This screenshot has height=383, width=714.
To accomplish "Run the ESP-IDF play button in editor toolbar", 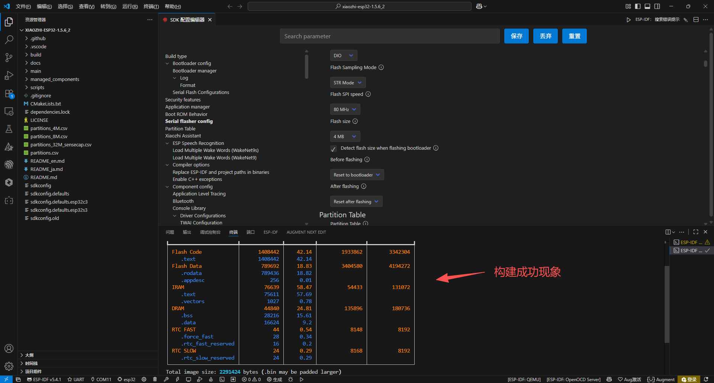I will (628, 20).
